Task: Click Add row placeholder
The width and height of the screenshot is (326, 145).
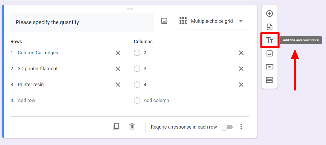Action: tap(27, 100)
